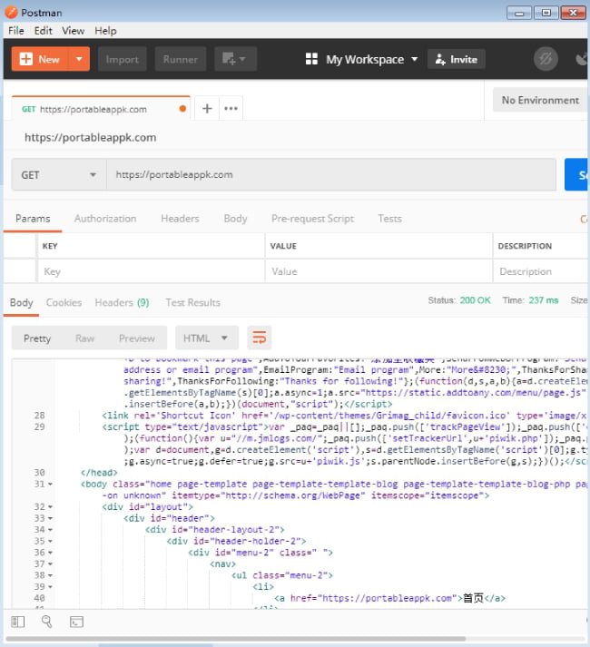The image size is (590, 647).
Task: Click the Invite button
Action: 456,59
